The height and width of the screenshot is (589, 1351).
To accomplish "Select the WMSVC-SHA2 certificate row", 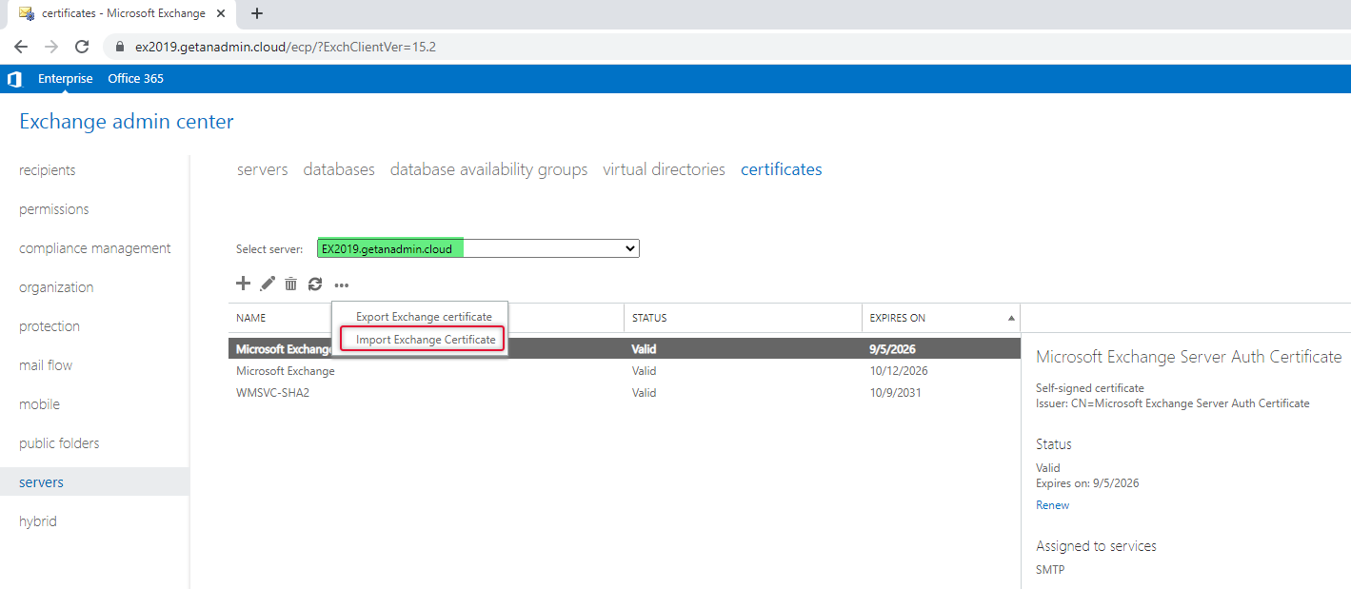I will pyautogui.click(x=624, y=392).
